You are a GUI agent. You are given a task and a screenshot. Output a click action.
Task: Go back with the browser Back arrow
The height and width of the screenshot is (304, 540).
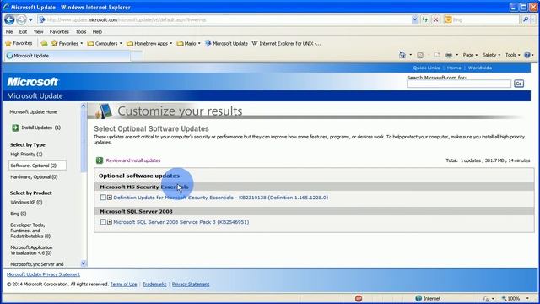[x=9, y=19]
